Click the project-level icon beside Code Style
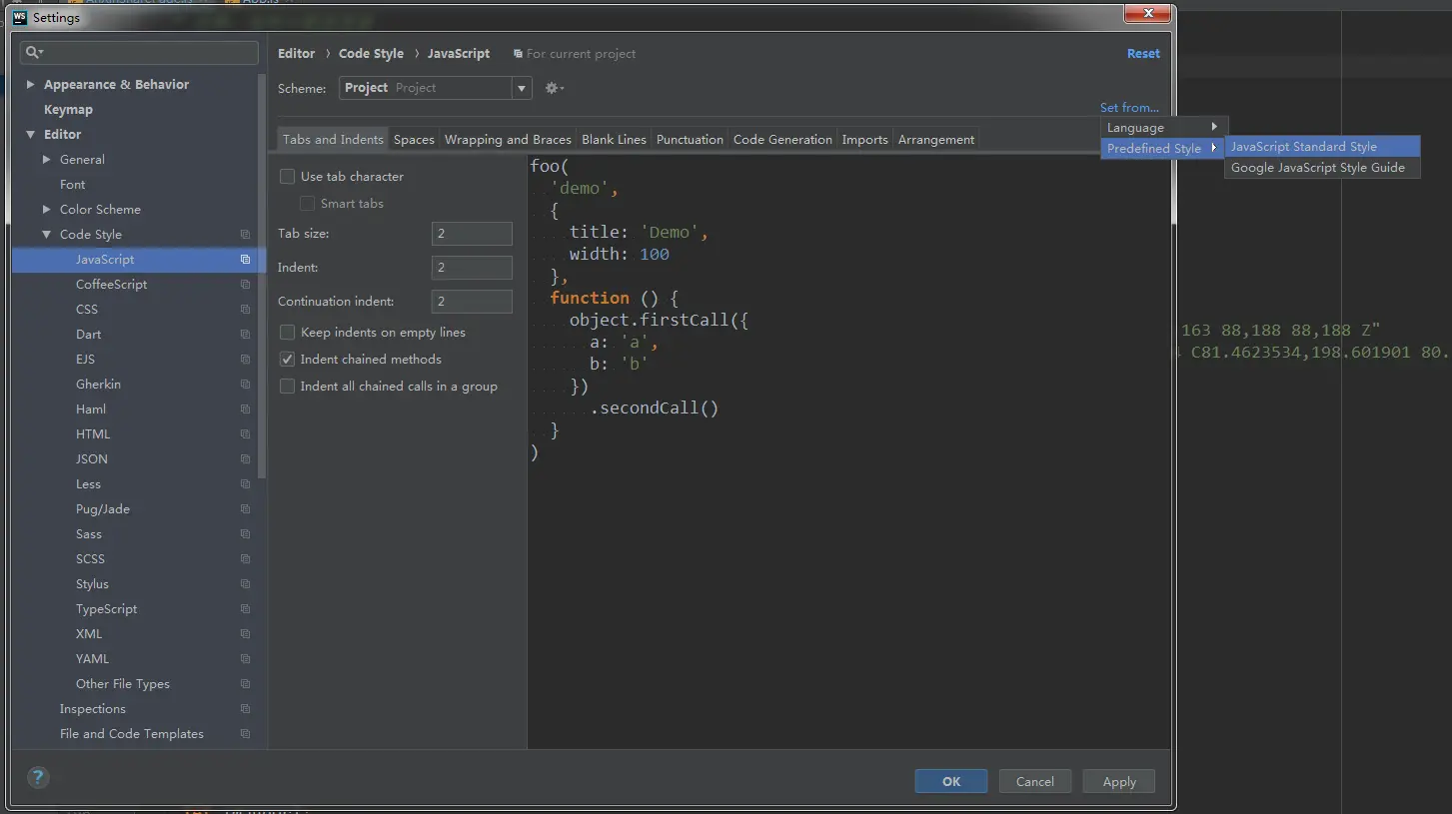This screenshot has width=1452, height=814. (x=245, y=235)
